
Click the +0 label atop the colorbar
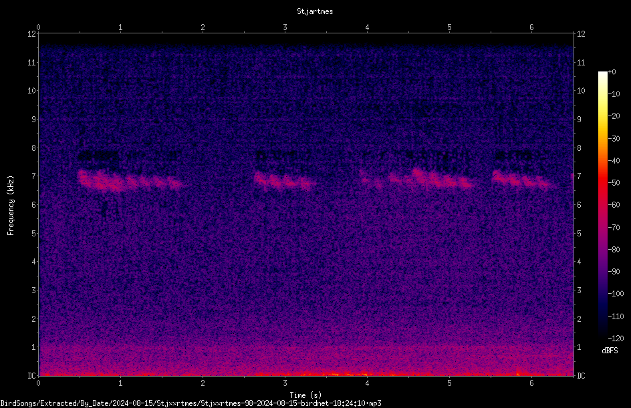[612, 71]
